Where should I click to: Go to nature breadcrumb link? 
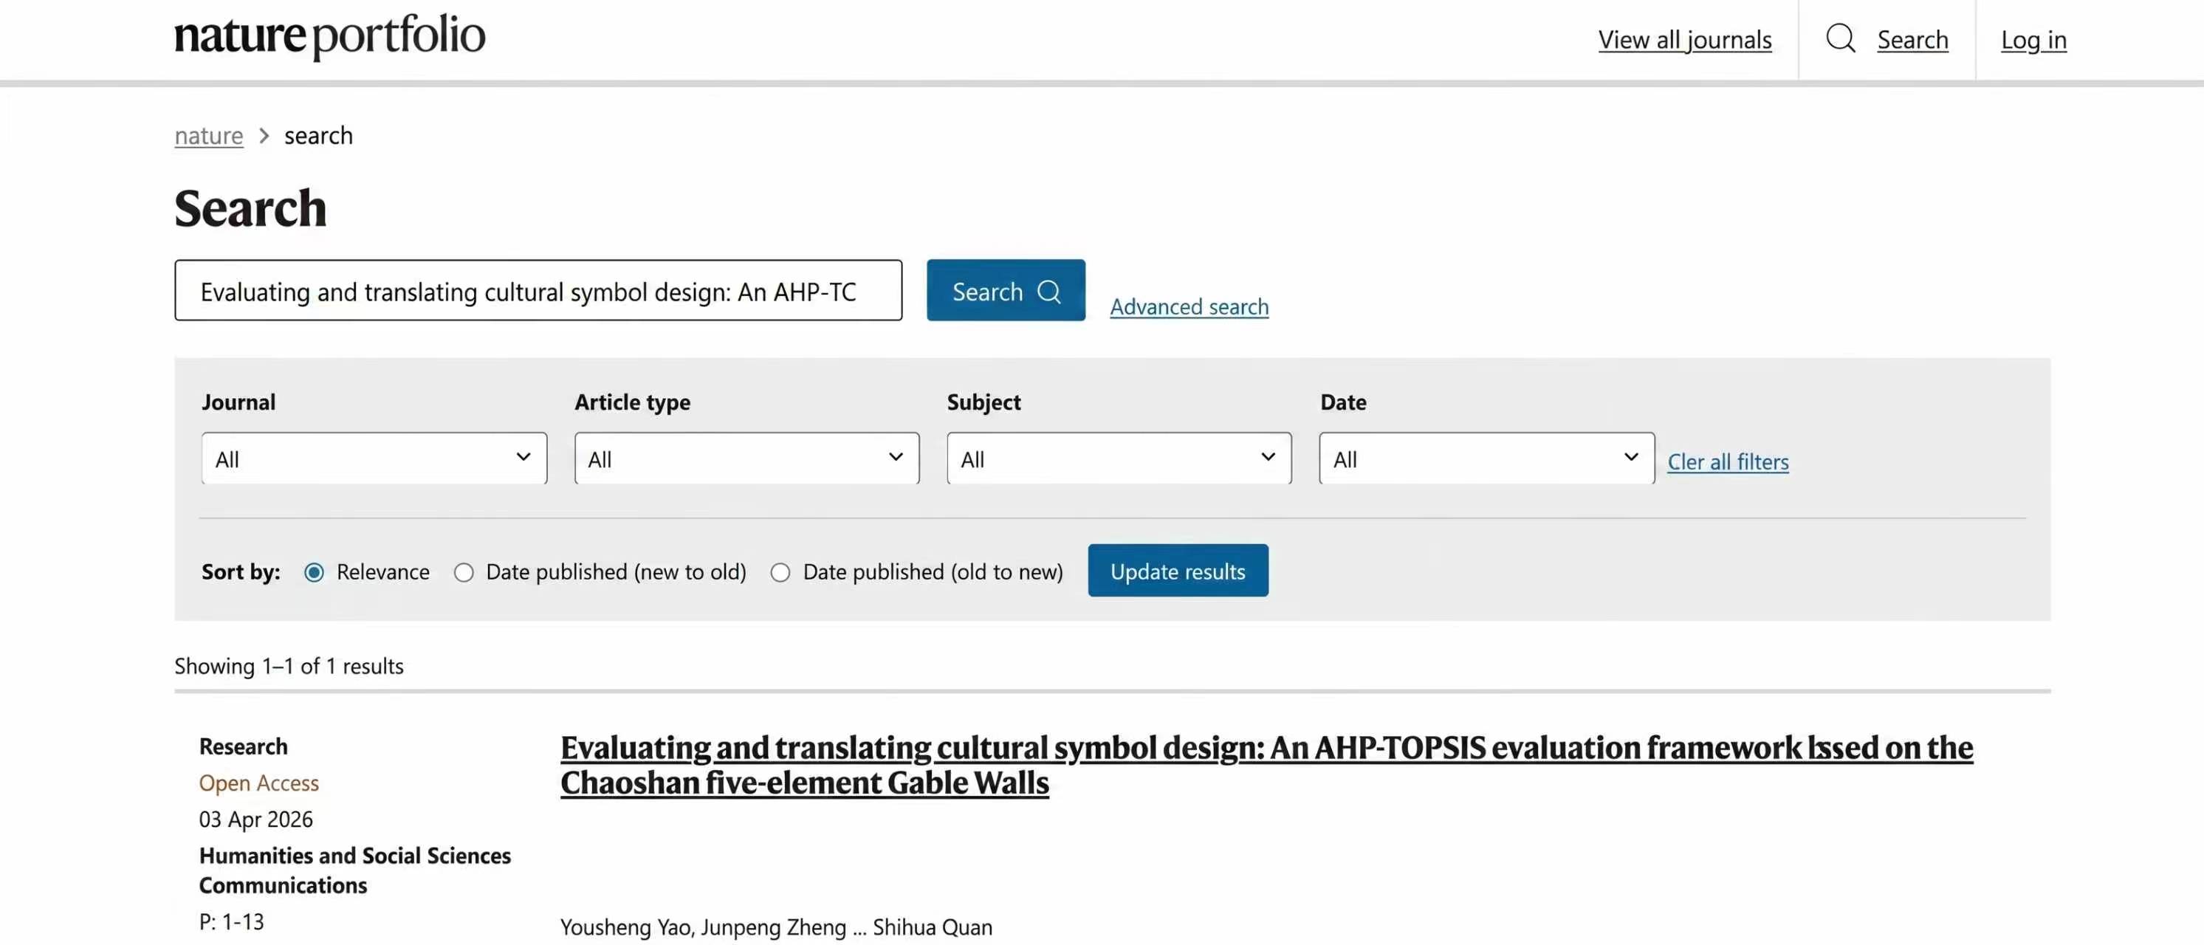(209, 136)
